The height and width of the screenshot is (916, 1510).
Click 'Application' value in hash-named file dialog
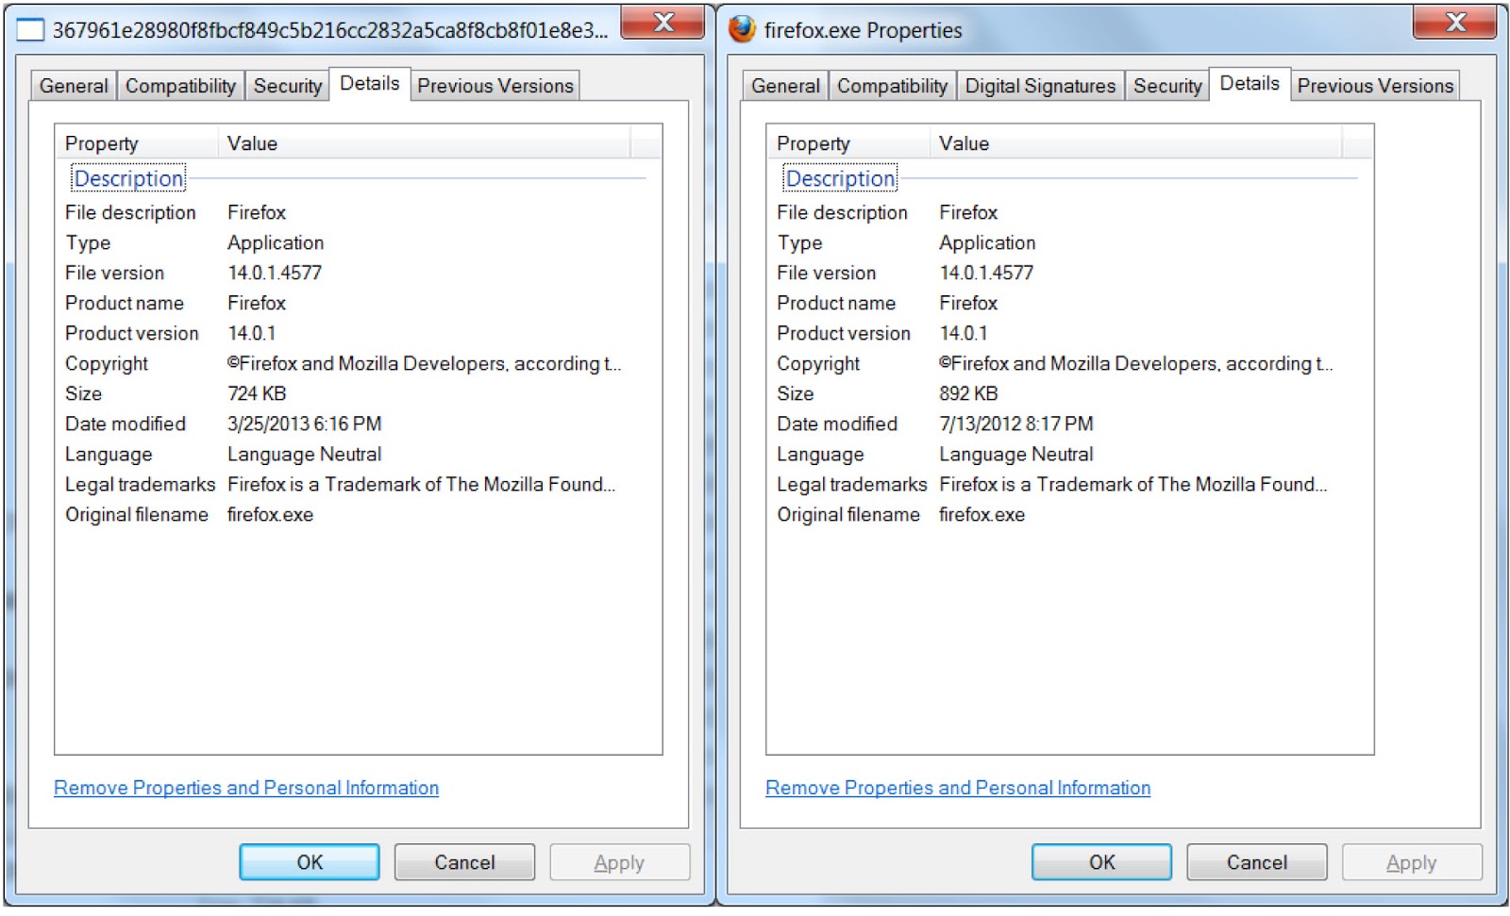(x=276, y=242)
